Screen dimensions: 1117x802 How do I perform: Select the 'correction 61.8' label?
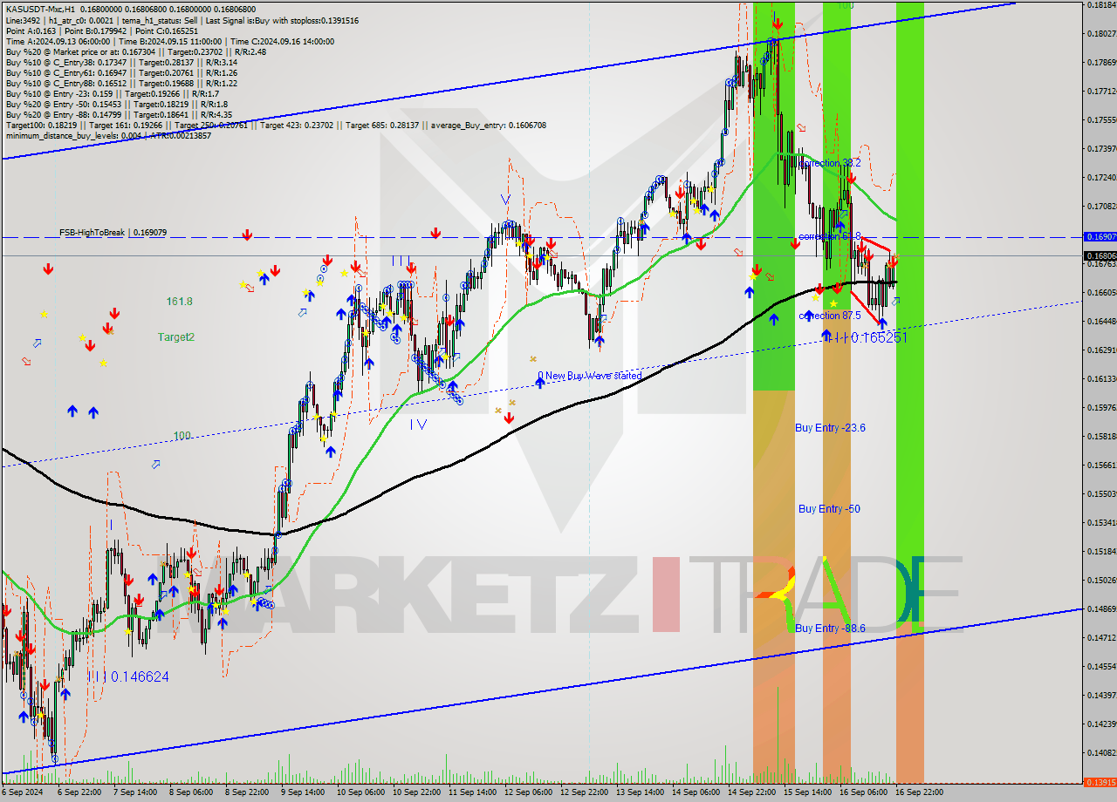[830, 236]
